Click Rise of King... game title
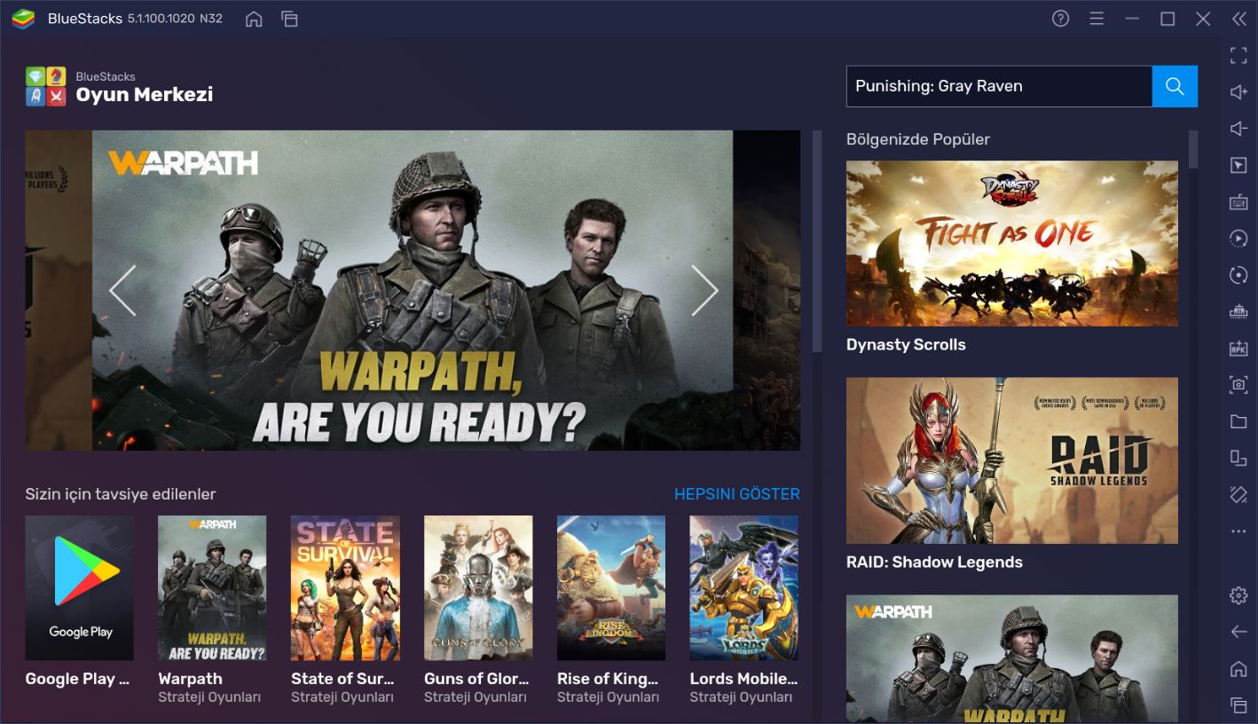Viewport: 1258px width, 724px height. 608,679
